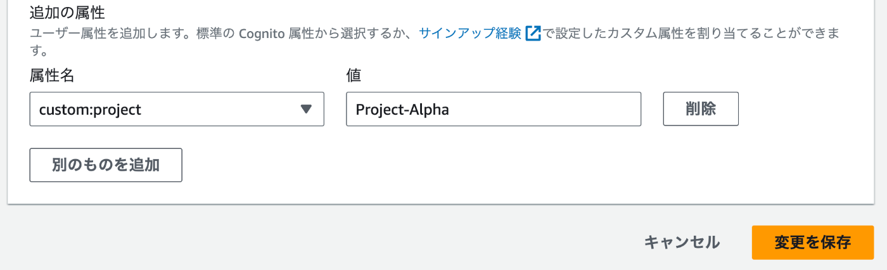Click the 属性名 field label

pyautogui.click(x=52, y=76)
